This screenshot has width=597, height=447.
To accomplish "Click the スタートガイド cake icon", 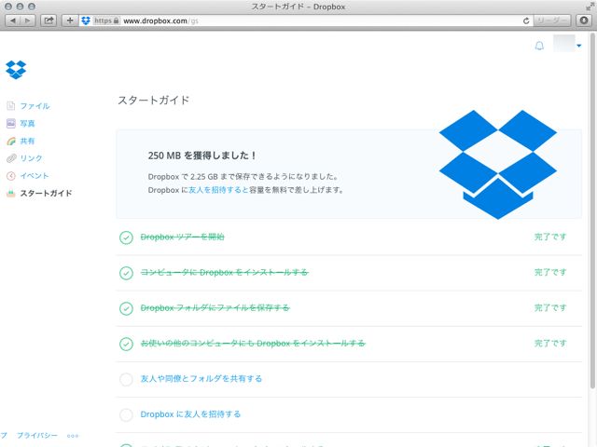I will [11, 193].
